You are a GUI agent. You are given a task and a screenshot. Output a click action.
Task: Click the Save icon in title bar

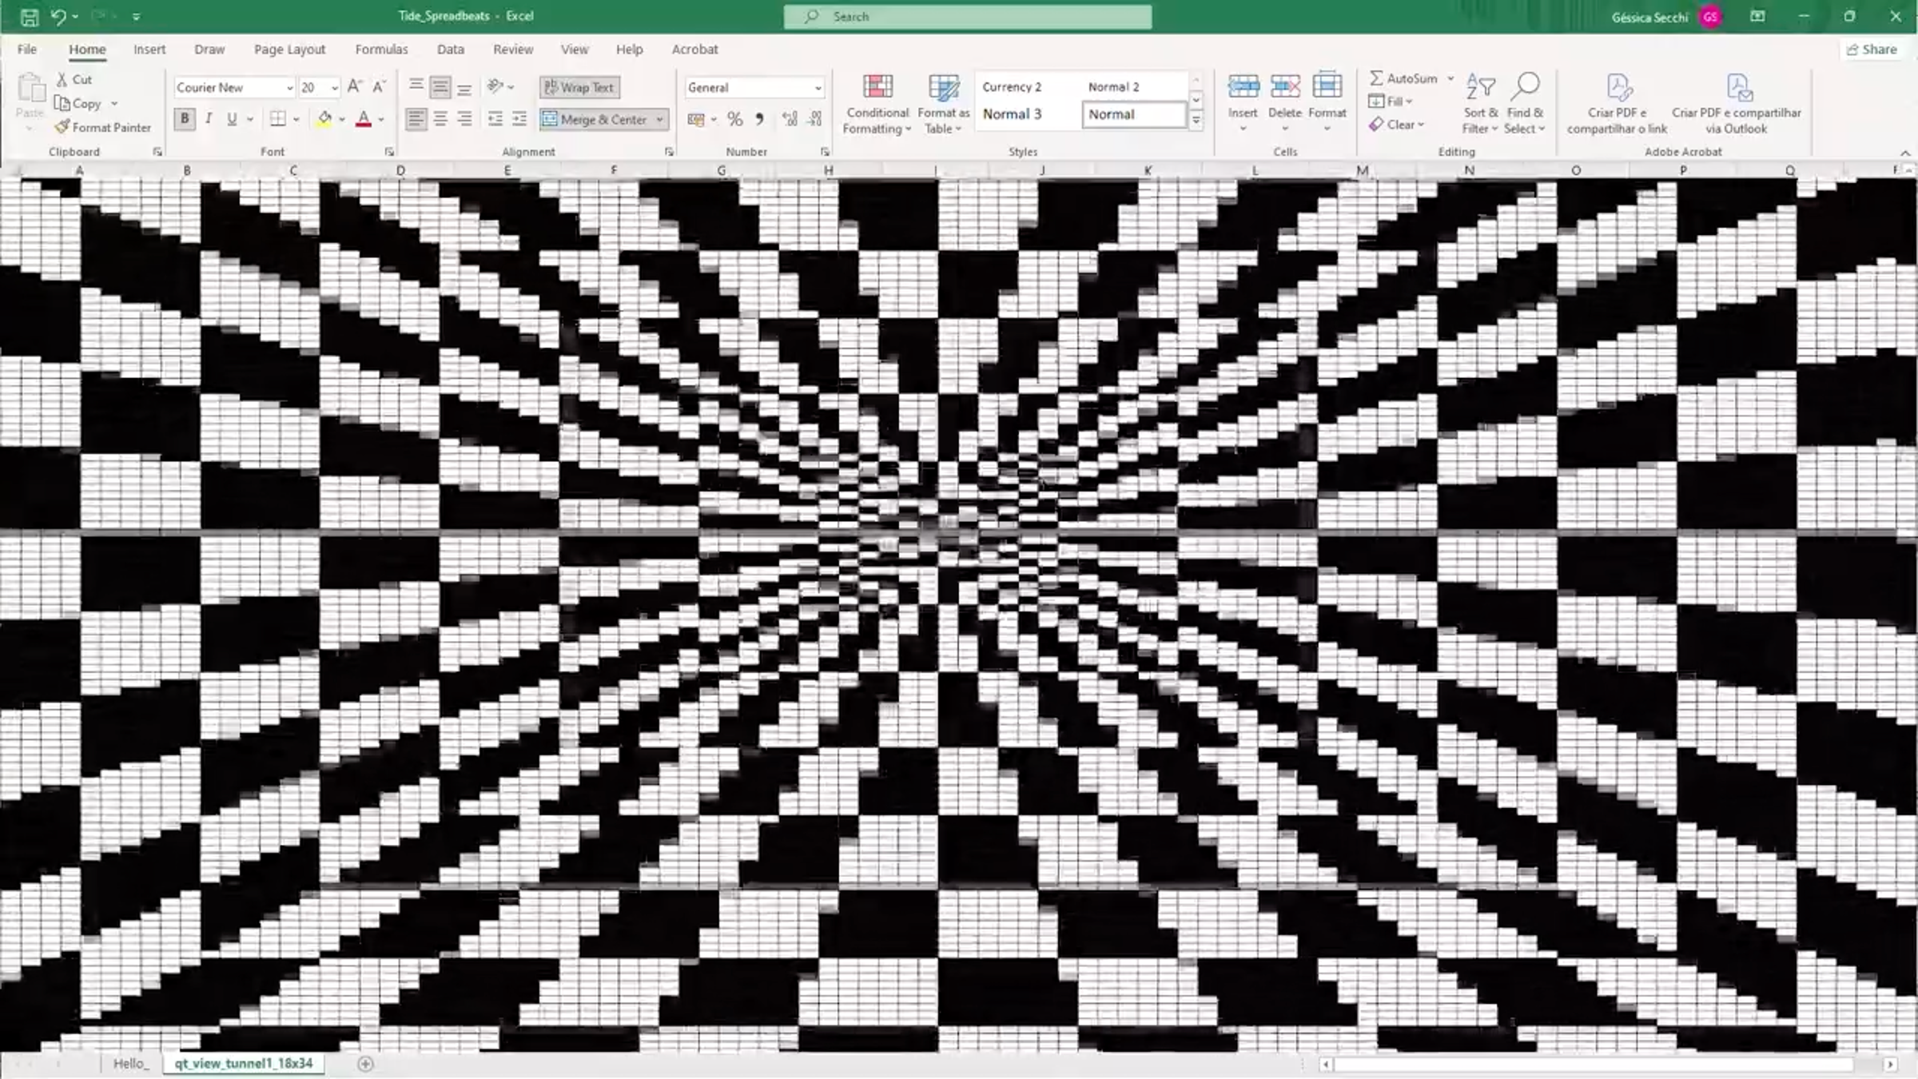(x=30, y=17)
